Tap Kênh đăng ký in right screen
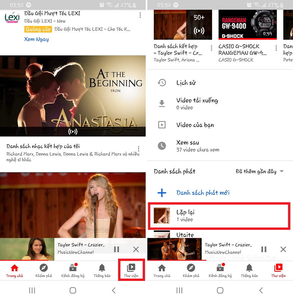The image size is (293, 300). (x=220, y=271)
